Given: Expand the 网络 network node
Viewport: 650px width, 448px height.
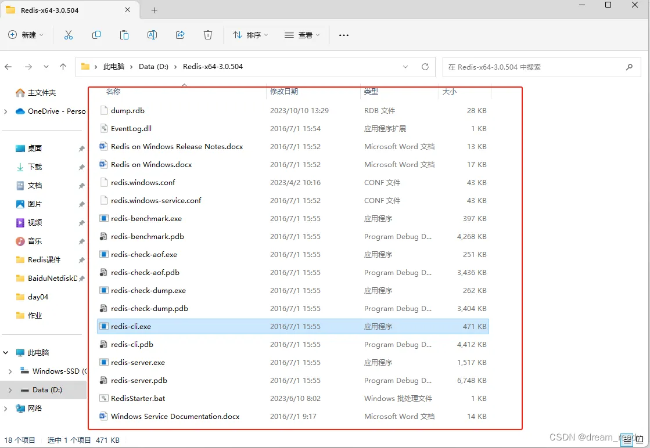Looking at the screenshot, I should 5,409.
